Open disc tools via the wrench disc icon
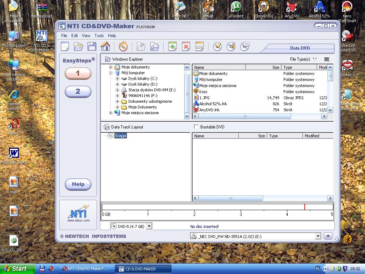This screenshot has width=365, height=274. 231,46
